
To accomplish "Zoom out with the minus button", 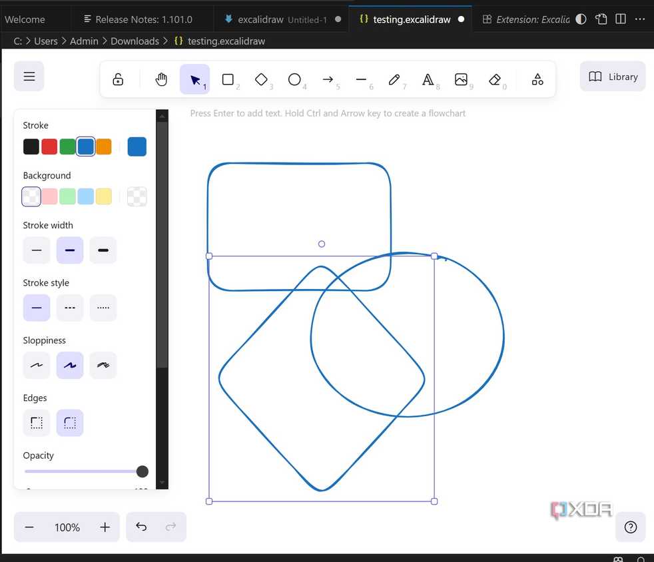I will click(29, 527).
